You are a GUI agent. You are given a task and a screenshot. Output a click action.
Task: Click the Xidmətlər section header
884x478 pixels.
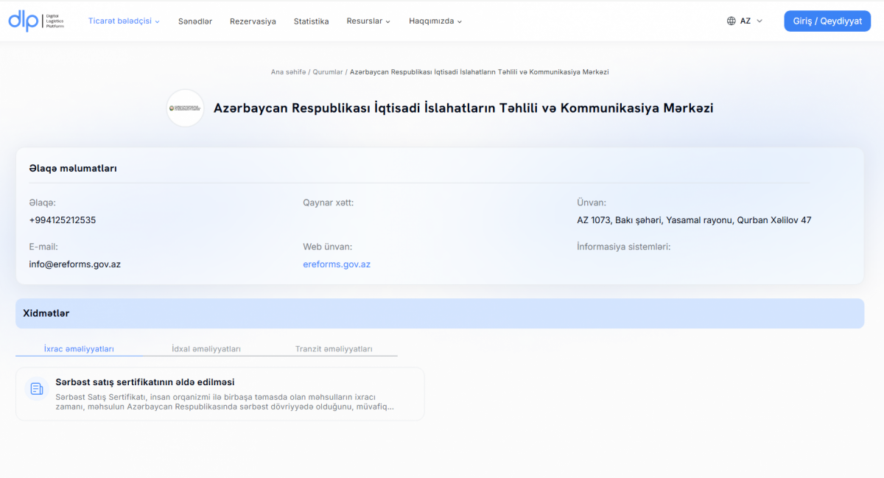click(x=439, y=314)
